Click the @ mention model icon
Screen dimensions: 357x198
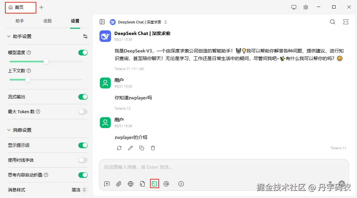(166, 184)
